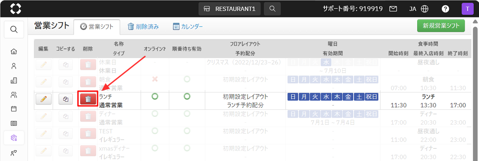Viewport: 479px width, 161px height.
Task: Switch to the 削除済み tab
Action: [143, 26]
